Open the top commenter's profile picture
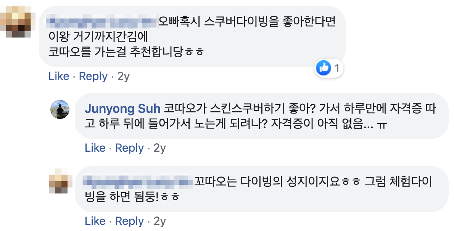Image resolution: width=454 pixels, height=231 pixels. [17, 19]
